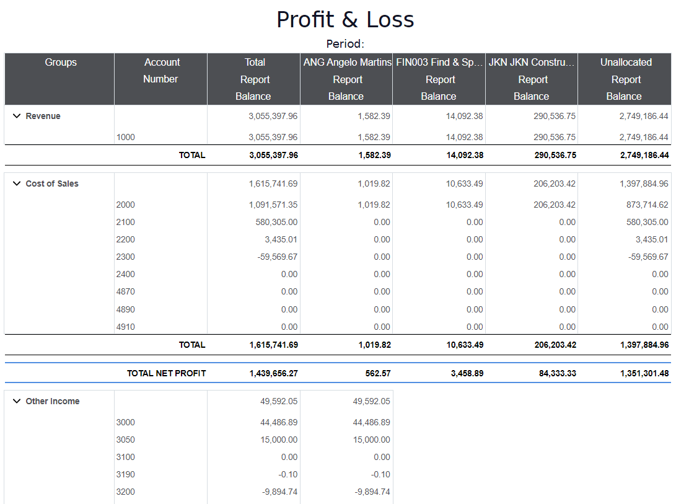Click the Profit & Loss report title
This screenshot has width=676, height=504.
345,20
